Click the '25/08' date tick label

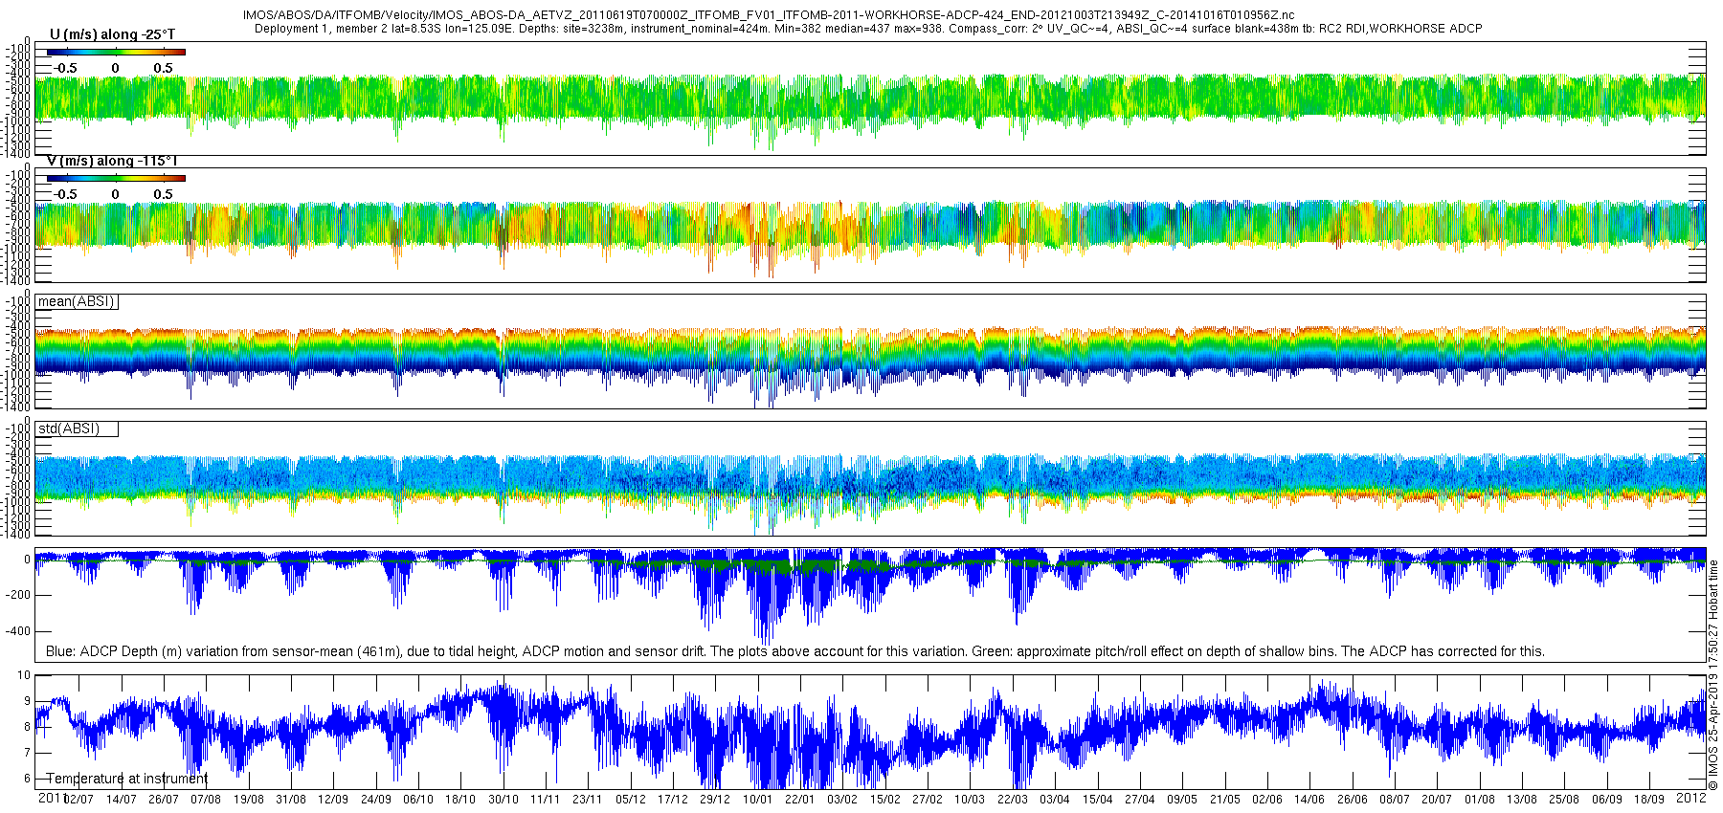click(x=1563, y=800)
